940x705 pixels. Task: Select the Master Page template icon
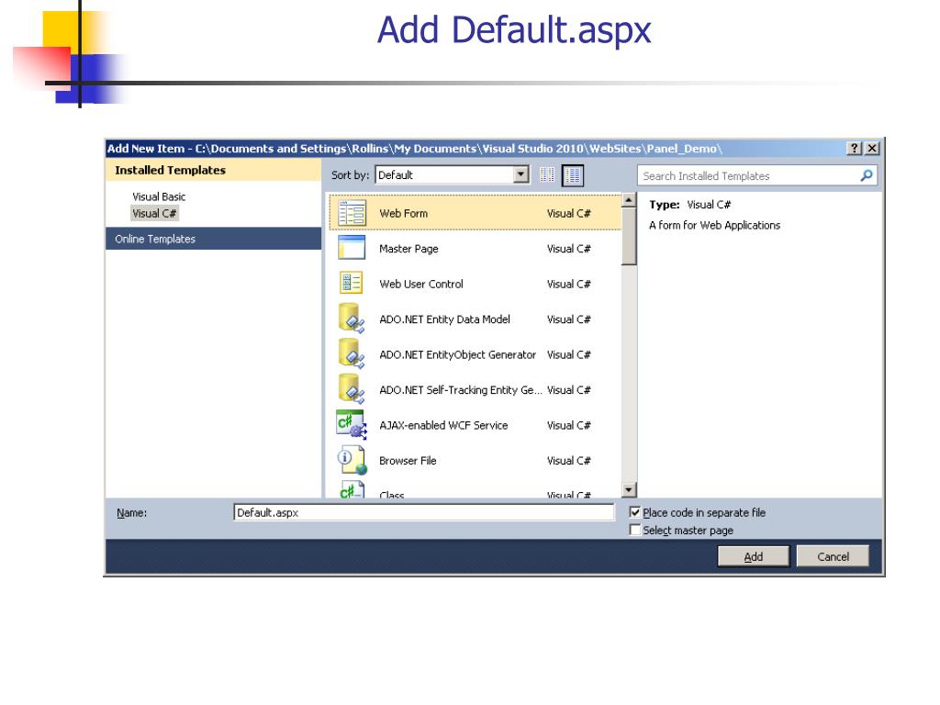point(352,249)
